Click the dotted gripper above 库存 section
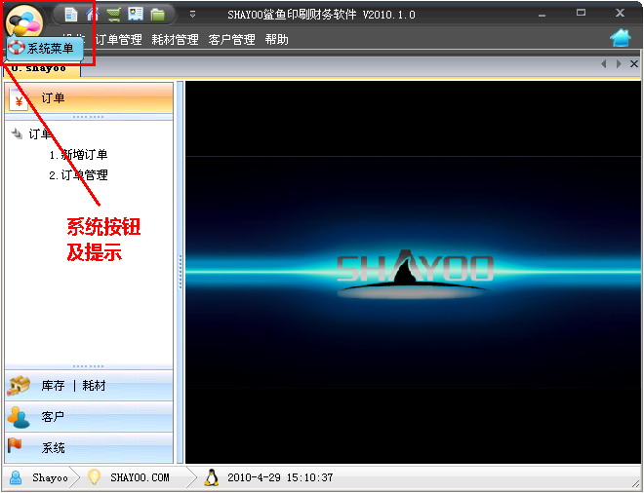The image size is (644, 493). [88, 366]
